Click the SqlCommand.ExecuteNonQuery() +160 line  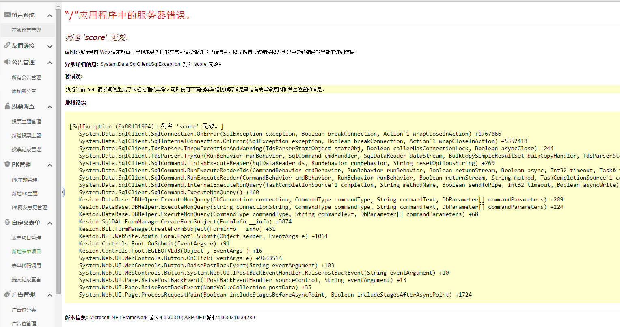coord(169,192)
